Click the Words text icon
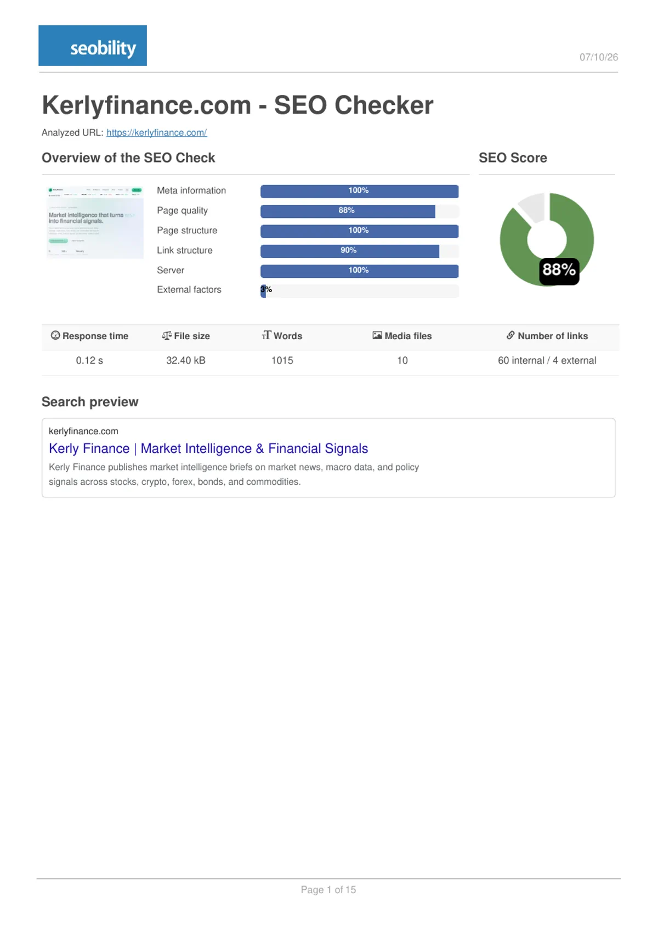 tap(266, 335)
